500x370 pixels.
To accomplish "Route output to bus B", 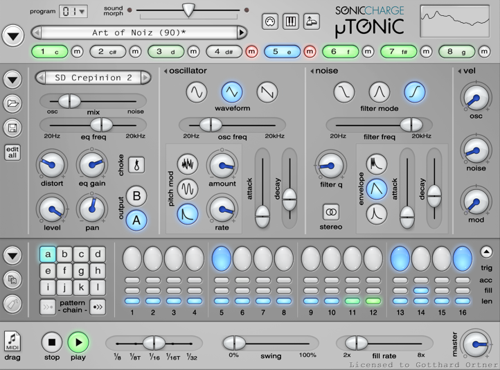I will [x=136, y=196].
